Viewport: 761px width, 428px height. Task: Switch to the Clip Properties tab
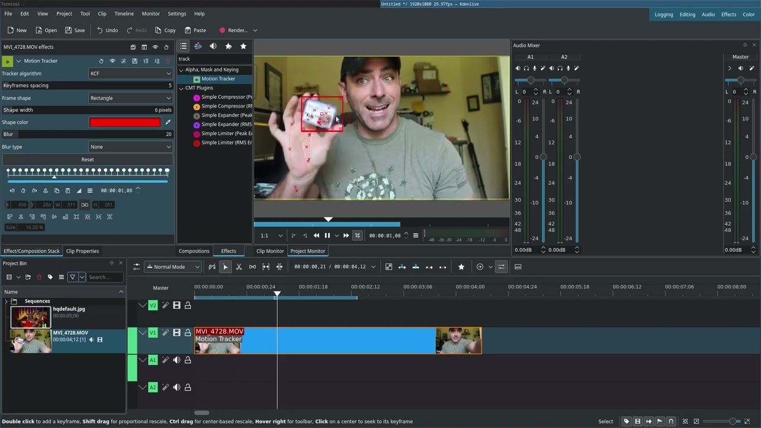pyautogui.click(x=83, y=251)
